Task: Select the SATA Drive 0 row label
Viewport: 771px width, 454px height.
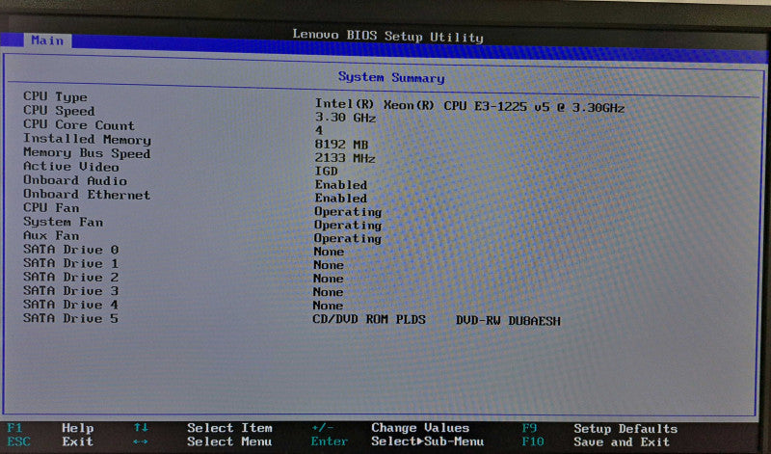Action: point(70,249)
